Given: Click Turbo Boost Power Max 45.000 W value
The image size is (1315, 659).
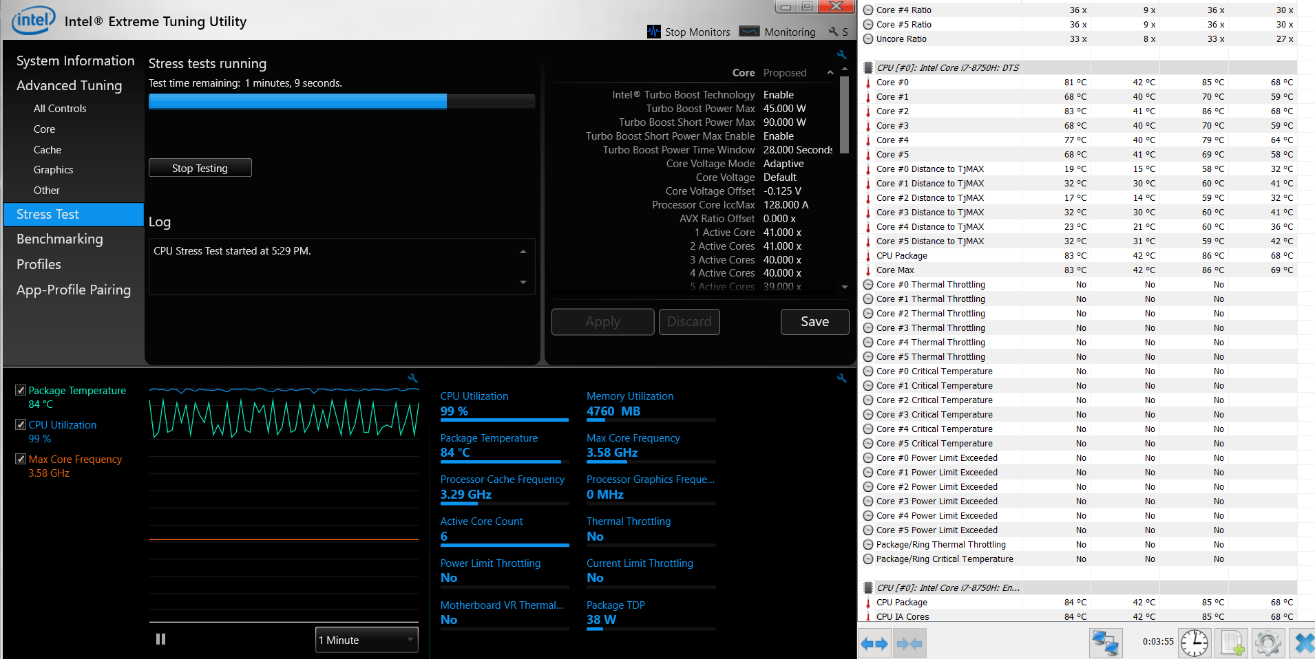Looking at the screenshot, I should (x=785, y=109).
